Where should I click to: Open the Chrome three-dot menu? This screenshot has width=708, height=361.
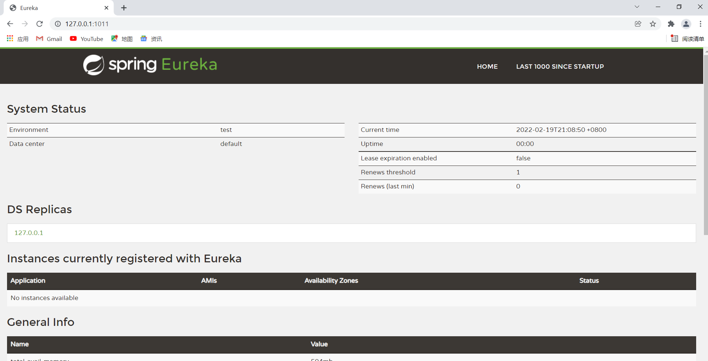[701, 24]
